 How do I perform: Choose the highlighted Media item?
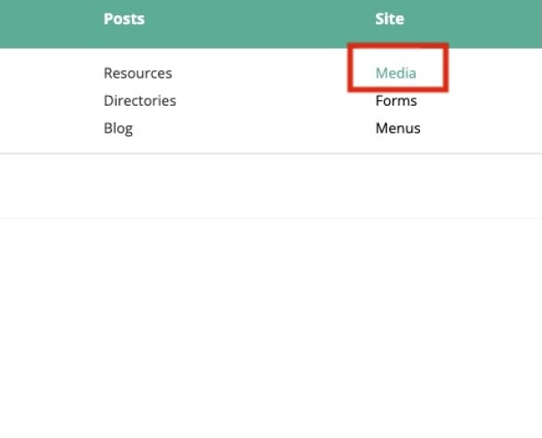(396, 73)
